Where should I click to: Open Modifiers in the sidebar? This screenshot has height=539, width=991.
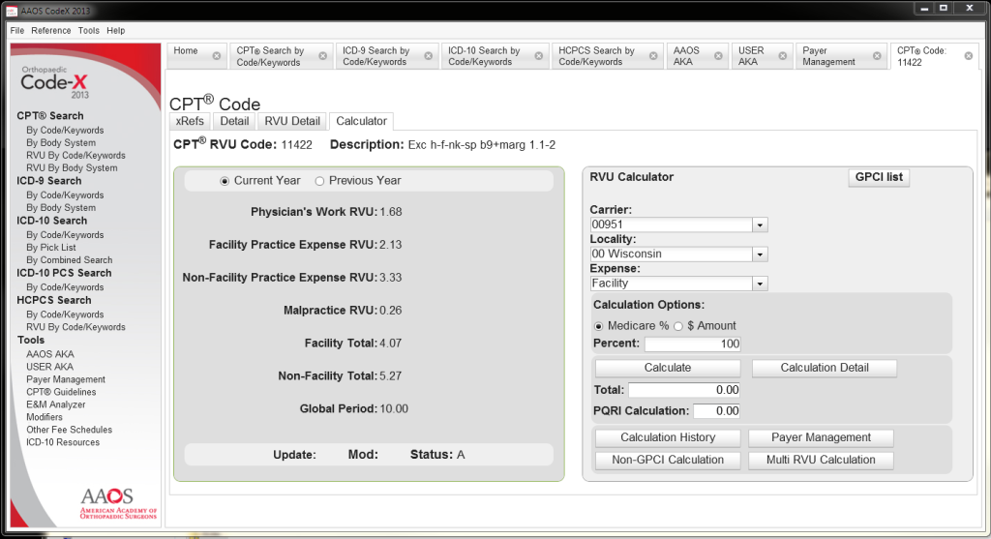(45, 418)
